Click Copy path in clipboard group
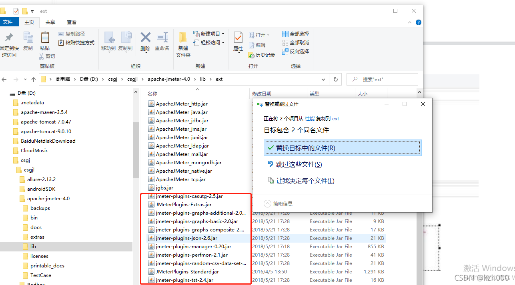Image resolution: width=515 pixels, height=285 pixels. click(72, 34)
